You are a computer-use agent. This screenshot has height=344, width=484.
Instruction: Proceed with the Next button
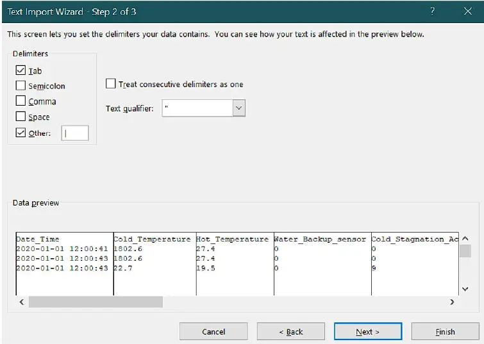point(368,332)
